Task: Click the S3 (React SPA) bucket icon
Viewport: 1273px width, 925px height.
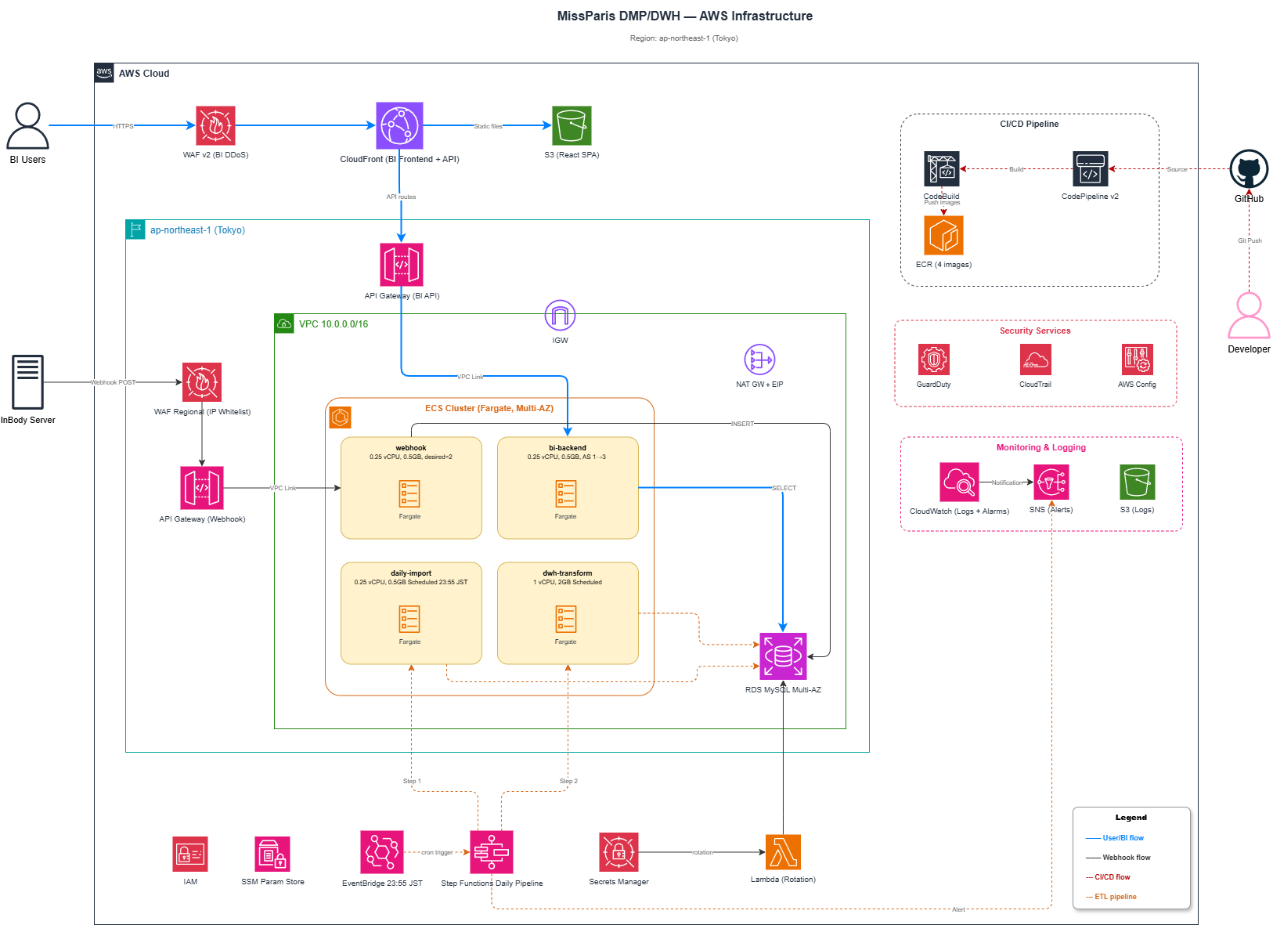Action: pyautogui.click(x=572, y=125)
